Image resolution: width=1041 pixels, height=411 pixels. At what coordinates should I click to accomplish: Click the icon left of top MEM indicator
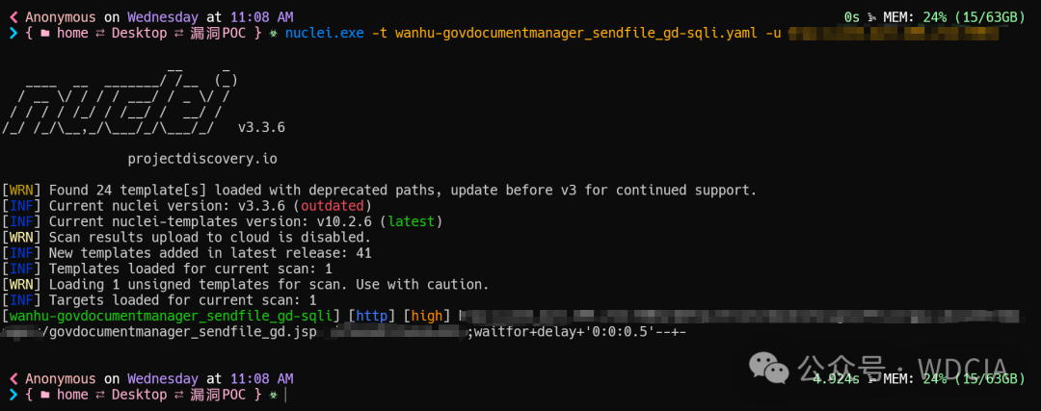(x=872, y=17)
